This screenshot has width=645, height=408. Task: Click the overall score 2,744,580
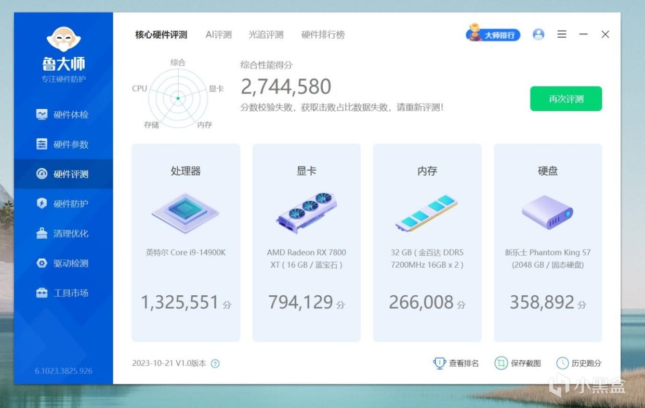[286, 87]
